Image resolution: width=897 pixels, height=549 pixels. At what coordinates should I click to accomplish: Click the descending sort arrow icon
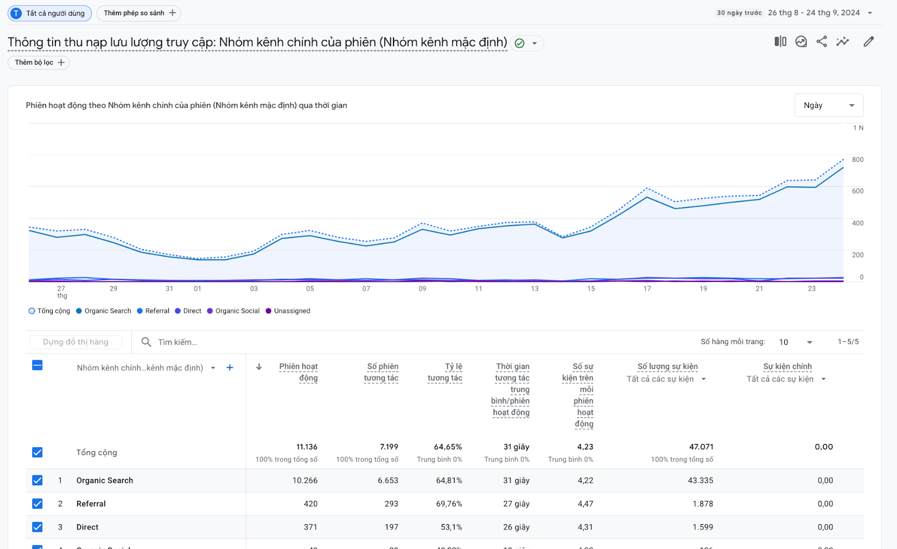[x=259, y=367]
